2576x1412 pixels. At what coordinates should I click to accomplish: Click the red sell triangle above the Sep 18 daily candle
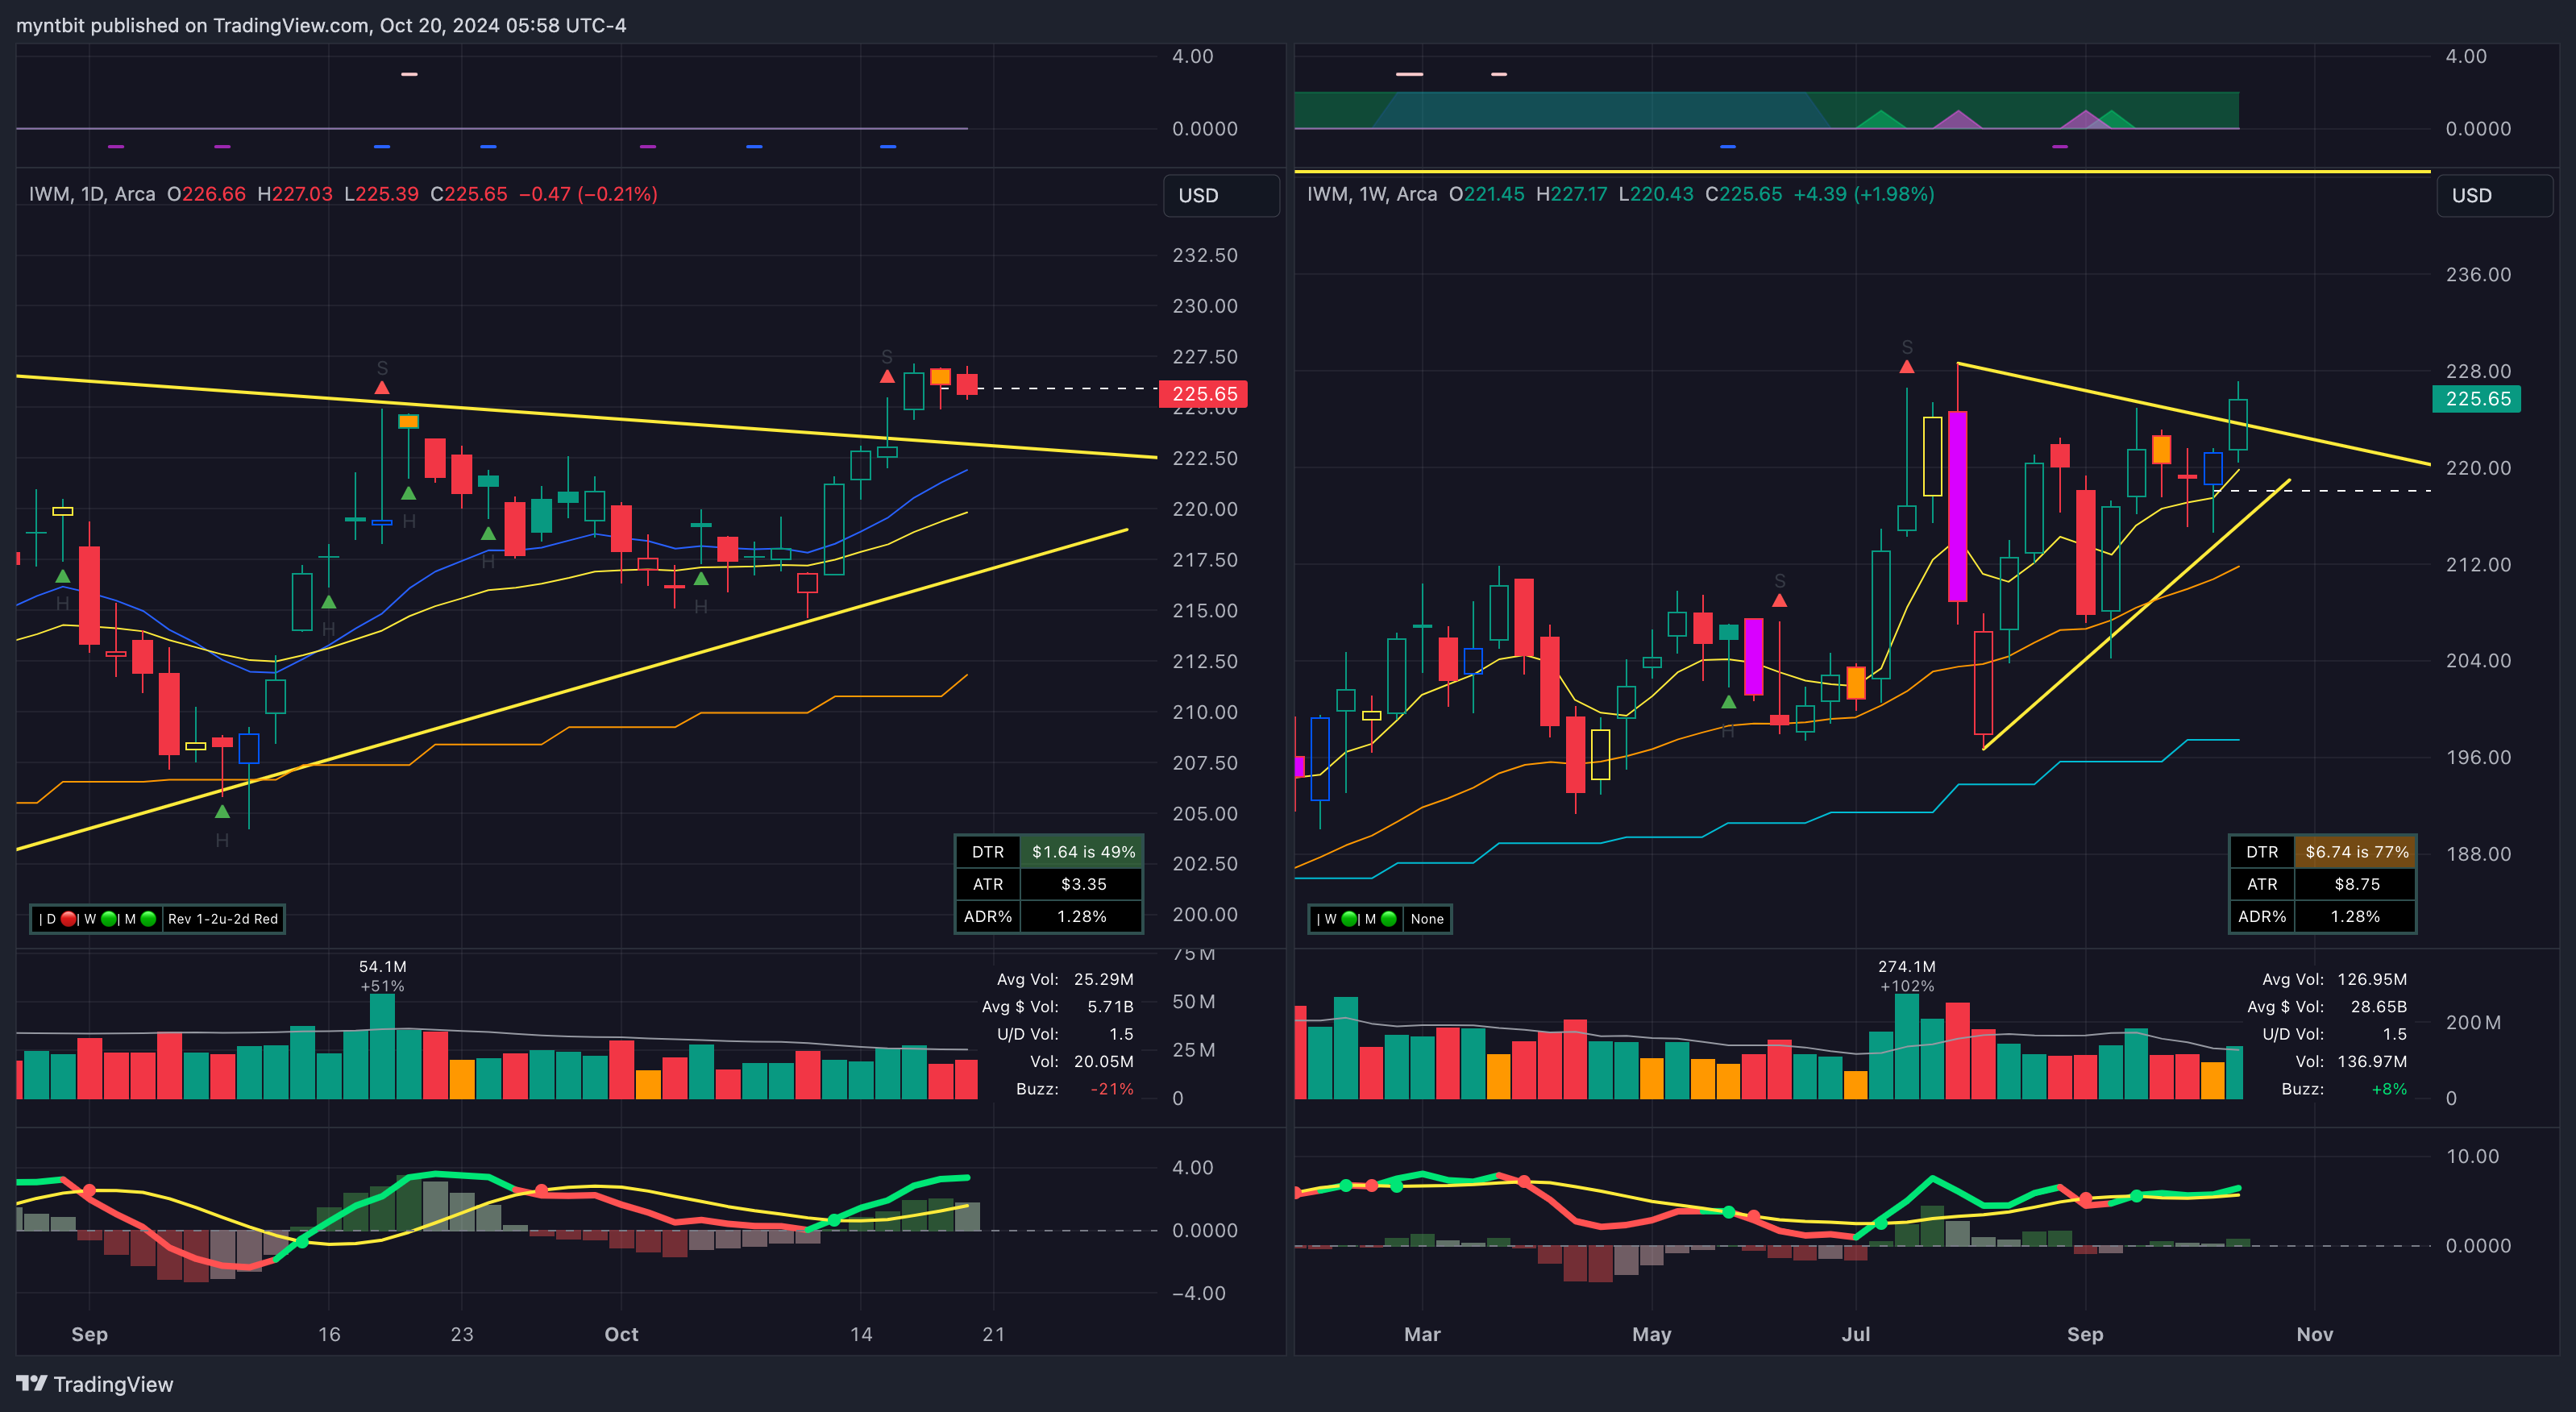click(382, 388)
